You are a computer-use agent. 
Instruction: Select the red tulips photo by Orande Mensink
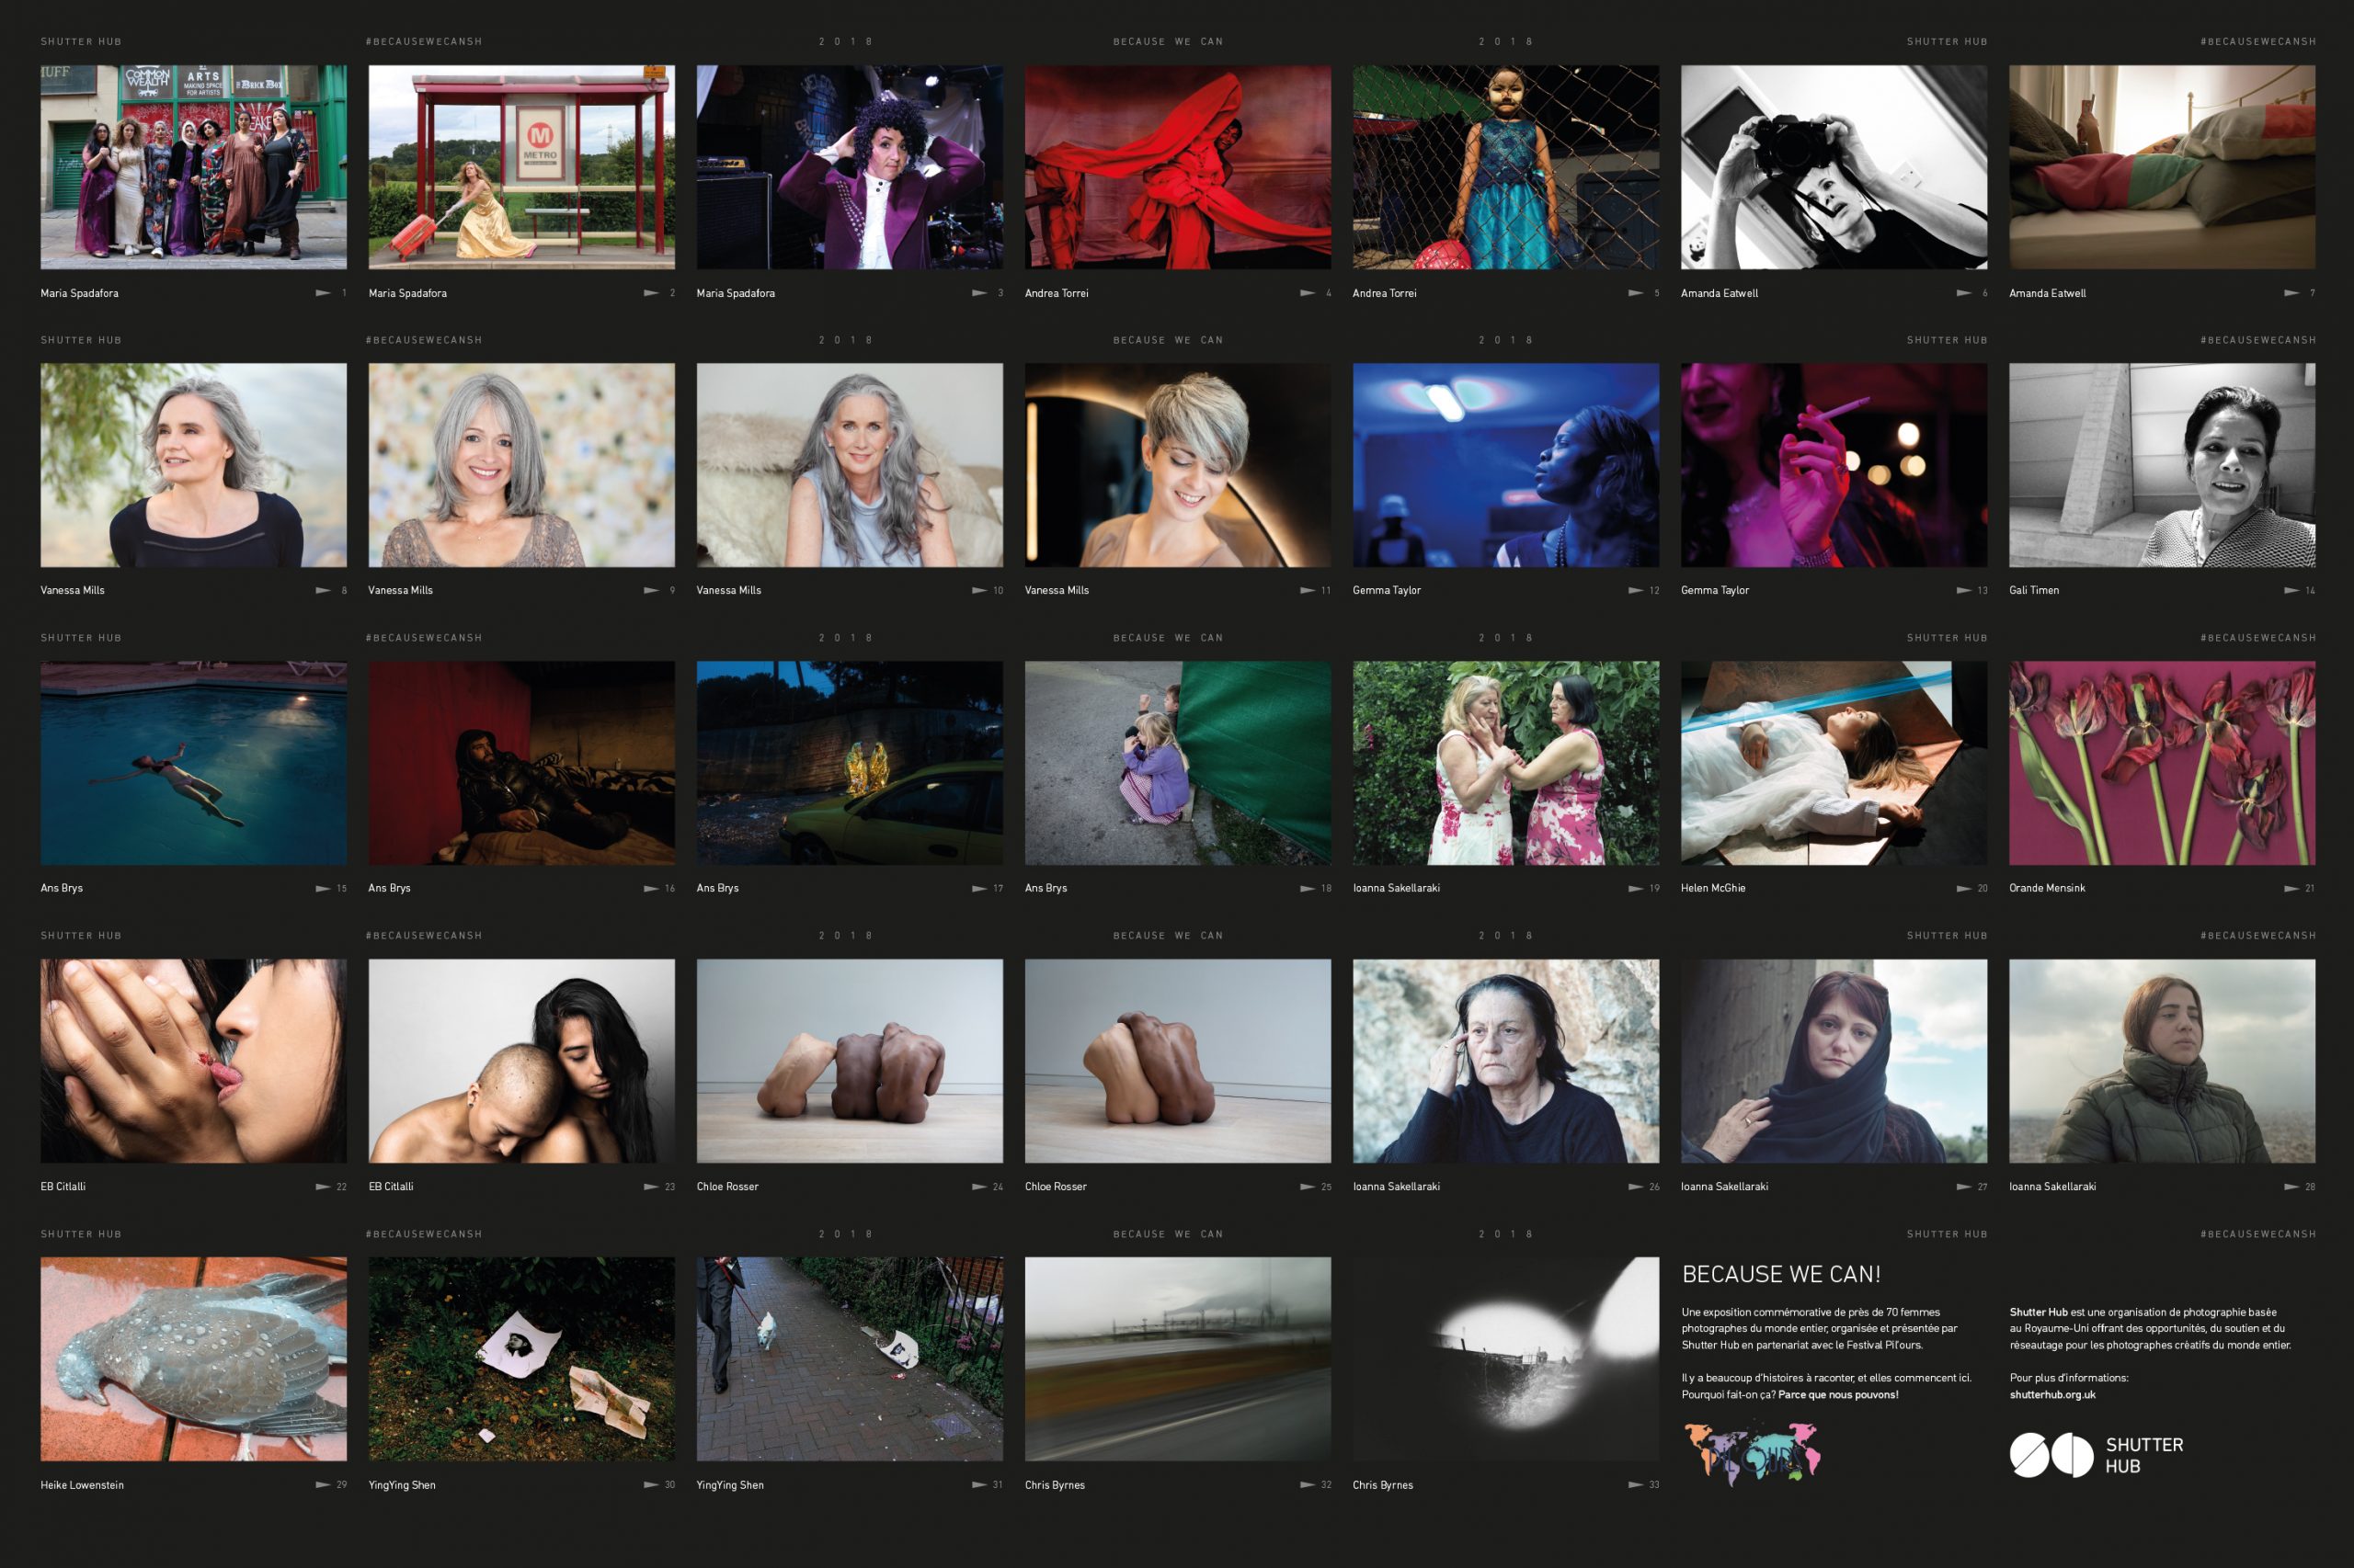click(2161, 763)
